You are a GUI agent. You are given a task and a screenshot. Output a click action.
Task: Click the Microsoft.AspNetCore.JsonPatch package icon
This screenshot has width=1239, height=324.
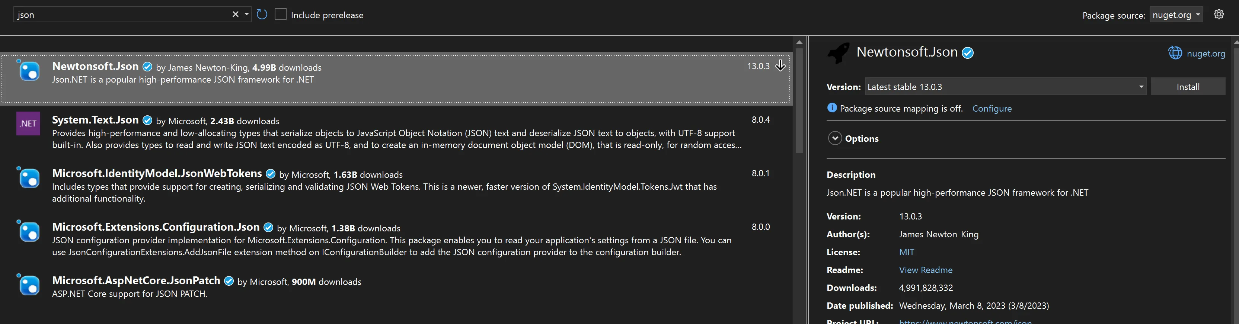(x=28, y=285)
